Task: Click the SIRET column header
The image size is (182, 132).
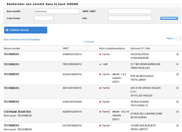Action: [66, 48]
